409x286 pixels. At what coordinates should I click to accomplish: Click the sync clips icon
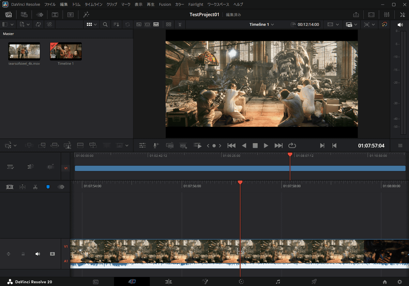38,25
